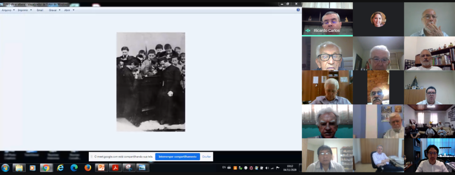Expand the Imprimir dropdown

coord(25,10)
